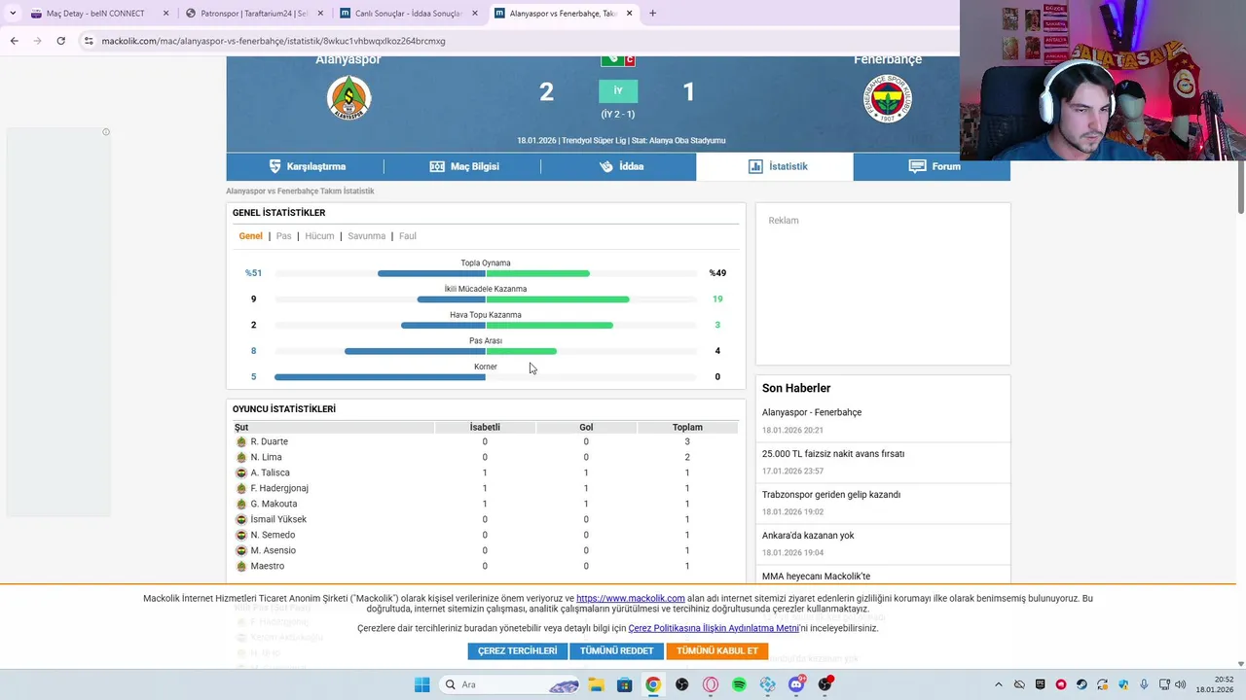The image size is (1246, 700).
Task: Open Opera browser from taskbar
Action: pyautogui.click(x=711, y=684)
